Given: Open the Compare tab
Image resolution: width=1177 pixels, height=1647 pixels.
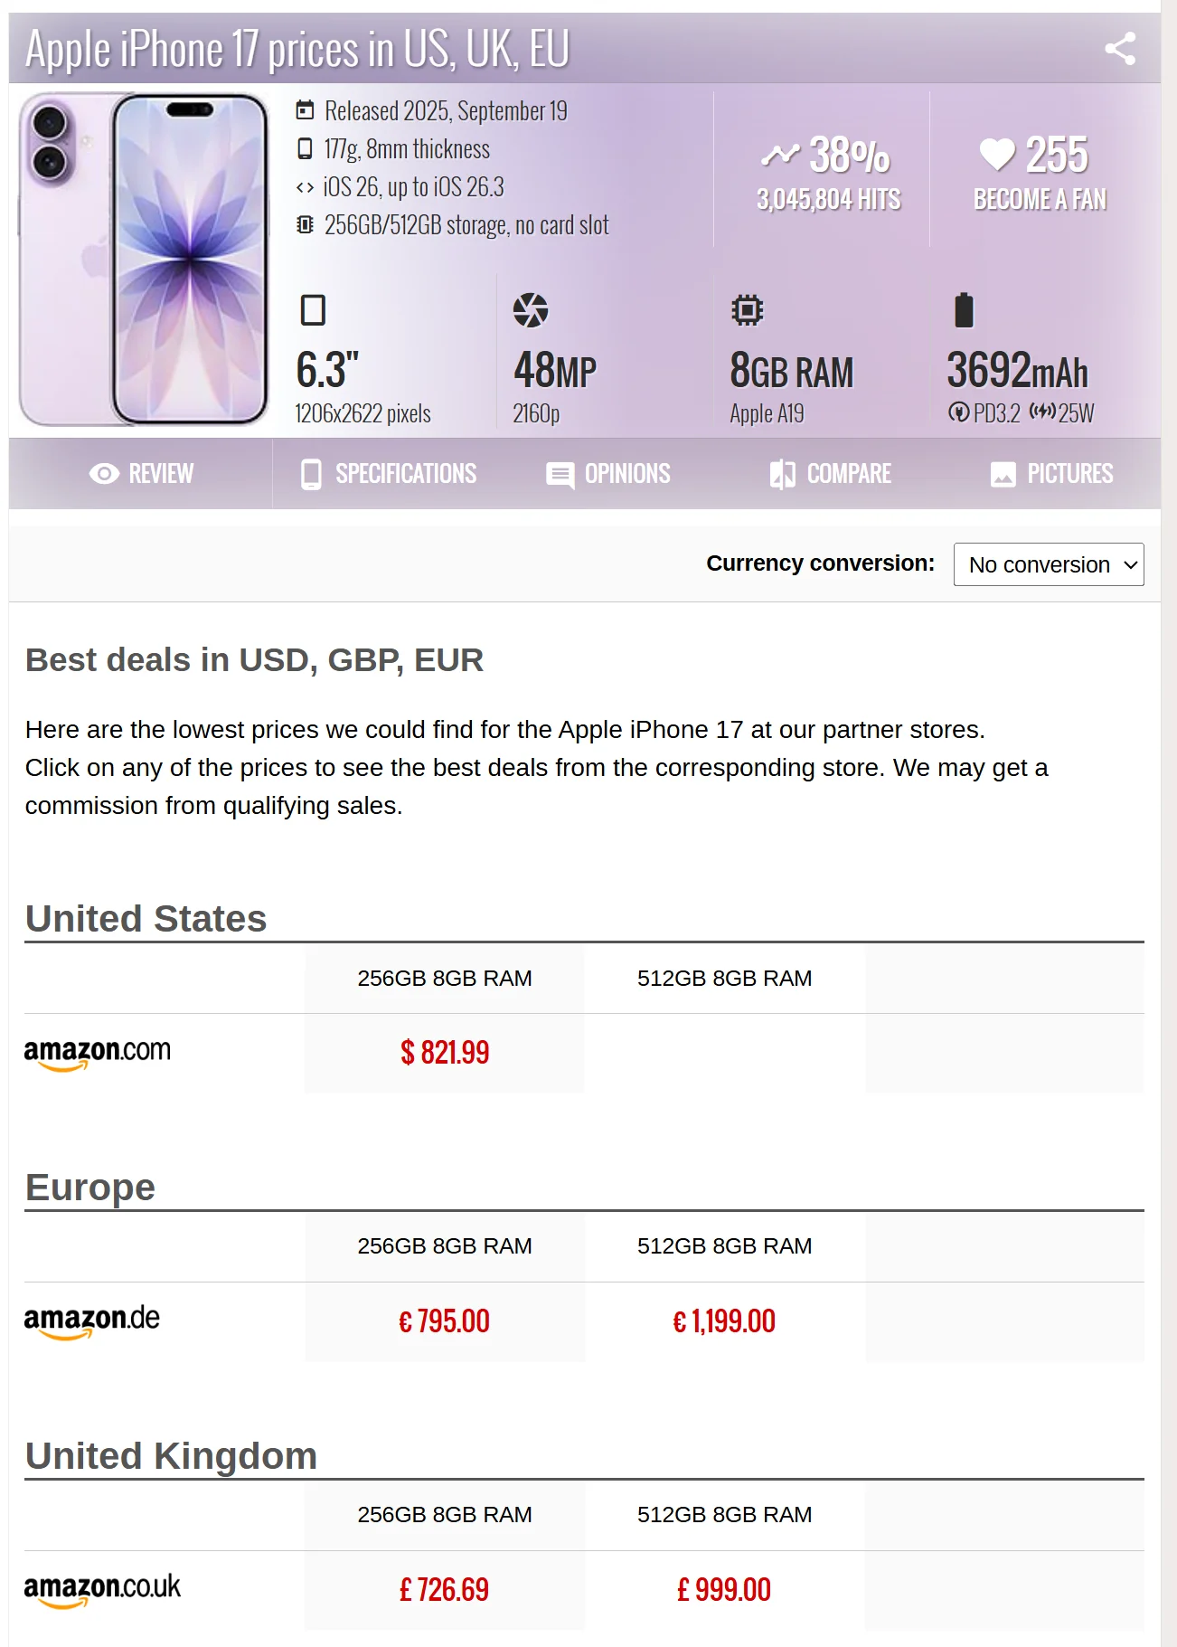Looking at the screenshot, I should [x=830, y=474].
